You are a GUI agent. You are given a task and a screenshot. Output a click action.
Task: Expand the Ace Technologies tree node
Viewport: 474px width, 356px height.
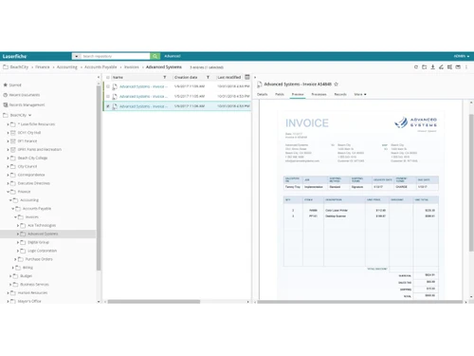click(18, 225)
